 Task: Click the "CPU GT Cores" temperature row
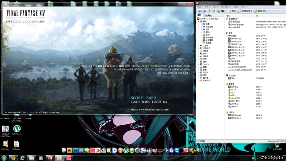[x=248, y=44]
